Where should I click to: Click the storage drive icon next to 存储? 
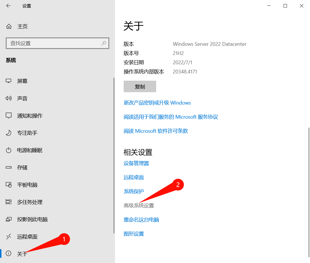point(9,167)
